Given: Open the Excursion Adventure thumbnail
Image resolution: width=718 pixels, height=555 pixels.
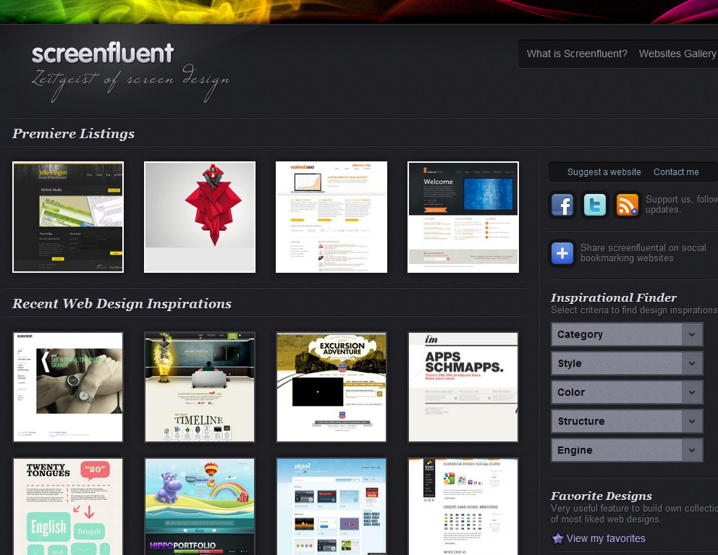Looking at the screenshot, I should coord(331,387).
